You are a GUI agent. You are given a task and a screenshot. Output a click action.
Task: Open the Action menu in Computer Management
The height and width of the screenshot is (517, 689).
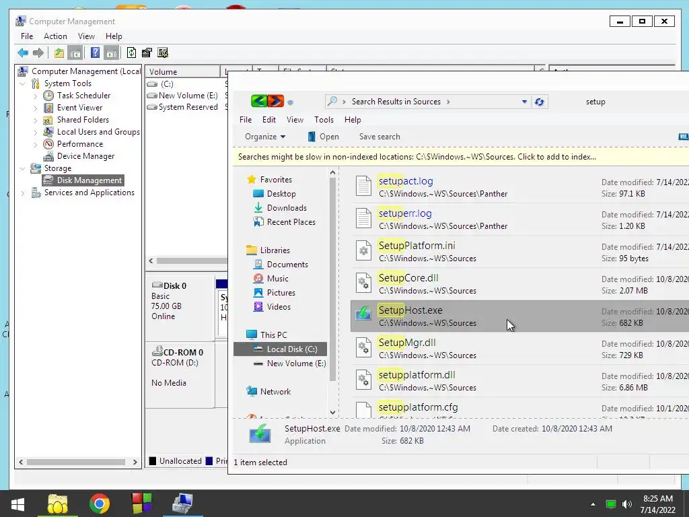[55, 36]
